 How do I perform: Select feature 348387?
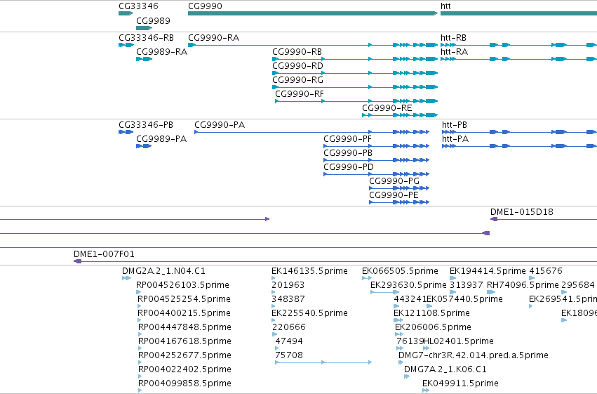288,299
